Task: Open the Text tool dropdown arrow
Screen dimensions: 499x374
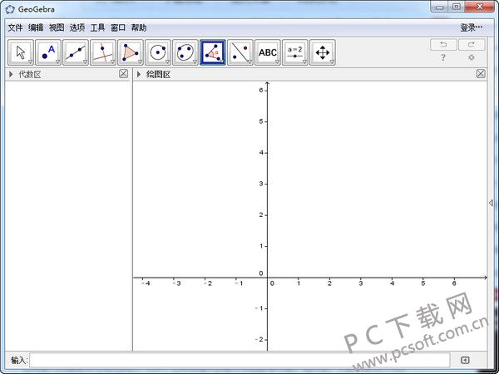Action: point(277,62)
